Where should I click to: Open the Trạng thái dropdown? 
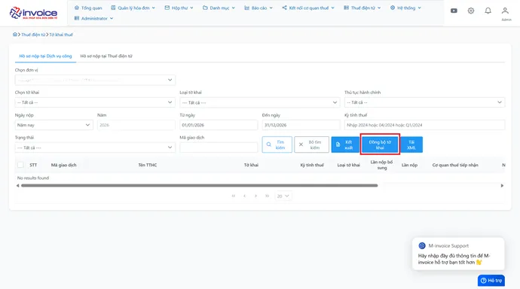[x=95, y=148]
